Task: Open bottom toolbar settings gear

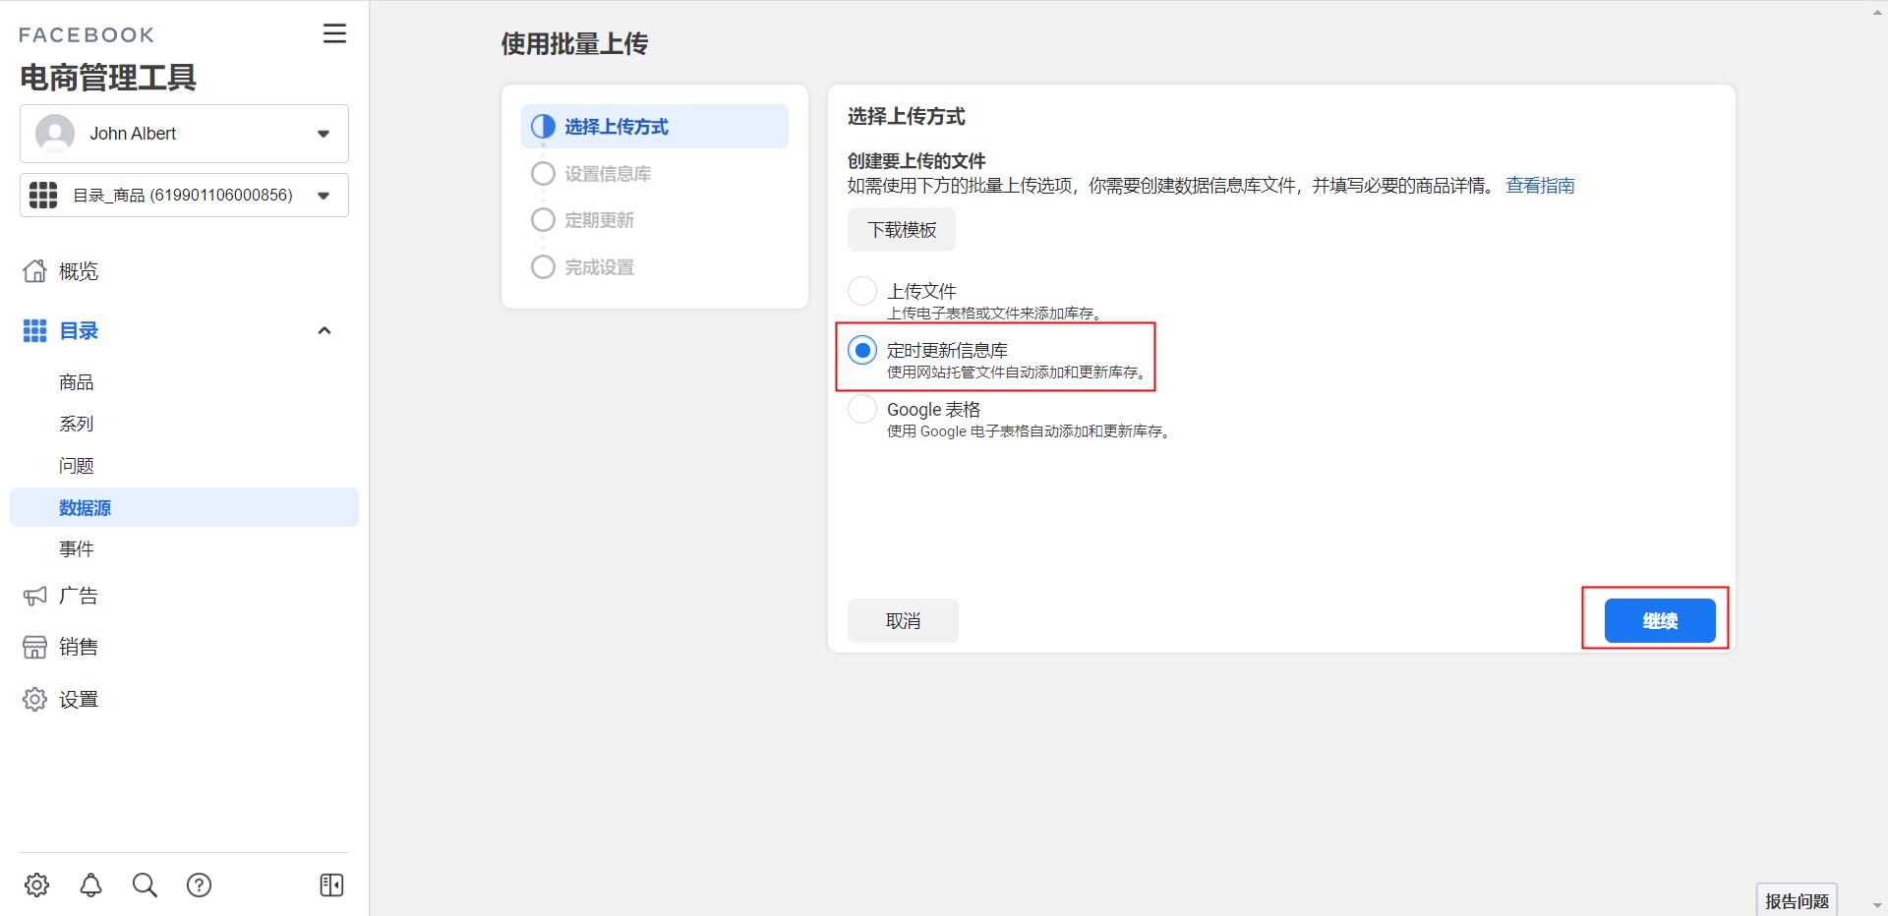Action: coord(37,885)
